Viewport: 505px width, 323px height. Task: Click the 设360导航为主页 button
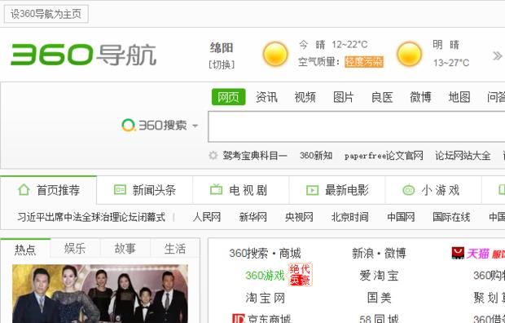pyautogui.click(x=46, y=14)
